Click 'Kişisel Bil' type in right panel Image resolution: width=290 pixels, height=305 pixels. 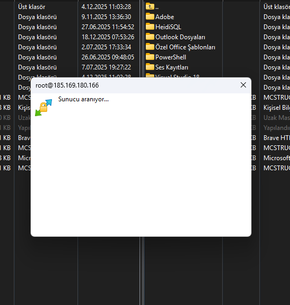point(277,108)
